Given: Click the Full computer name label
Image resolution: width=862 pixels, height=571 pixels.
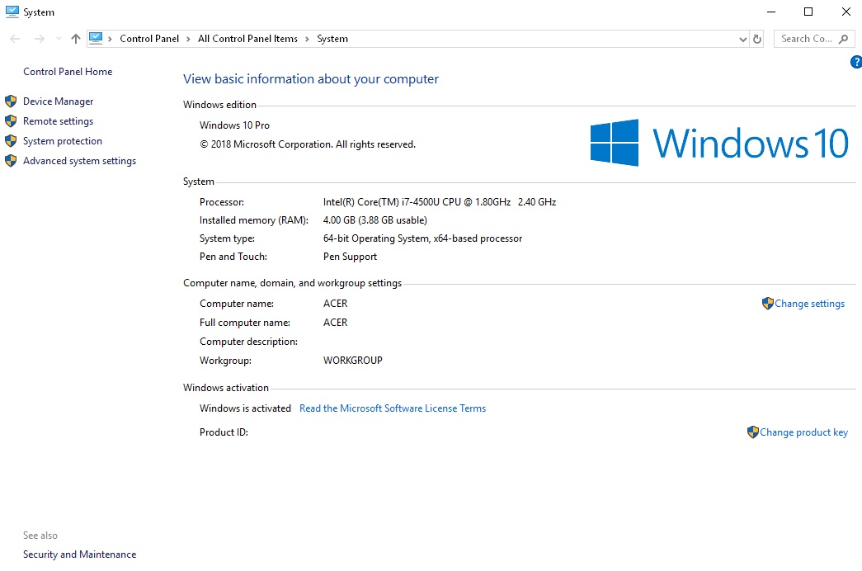Looking at the screenshot, I should click(245, 323).
